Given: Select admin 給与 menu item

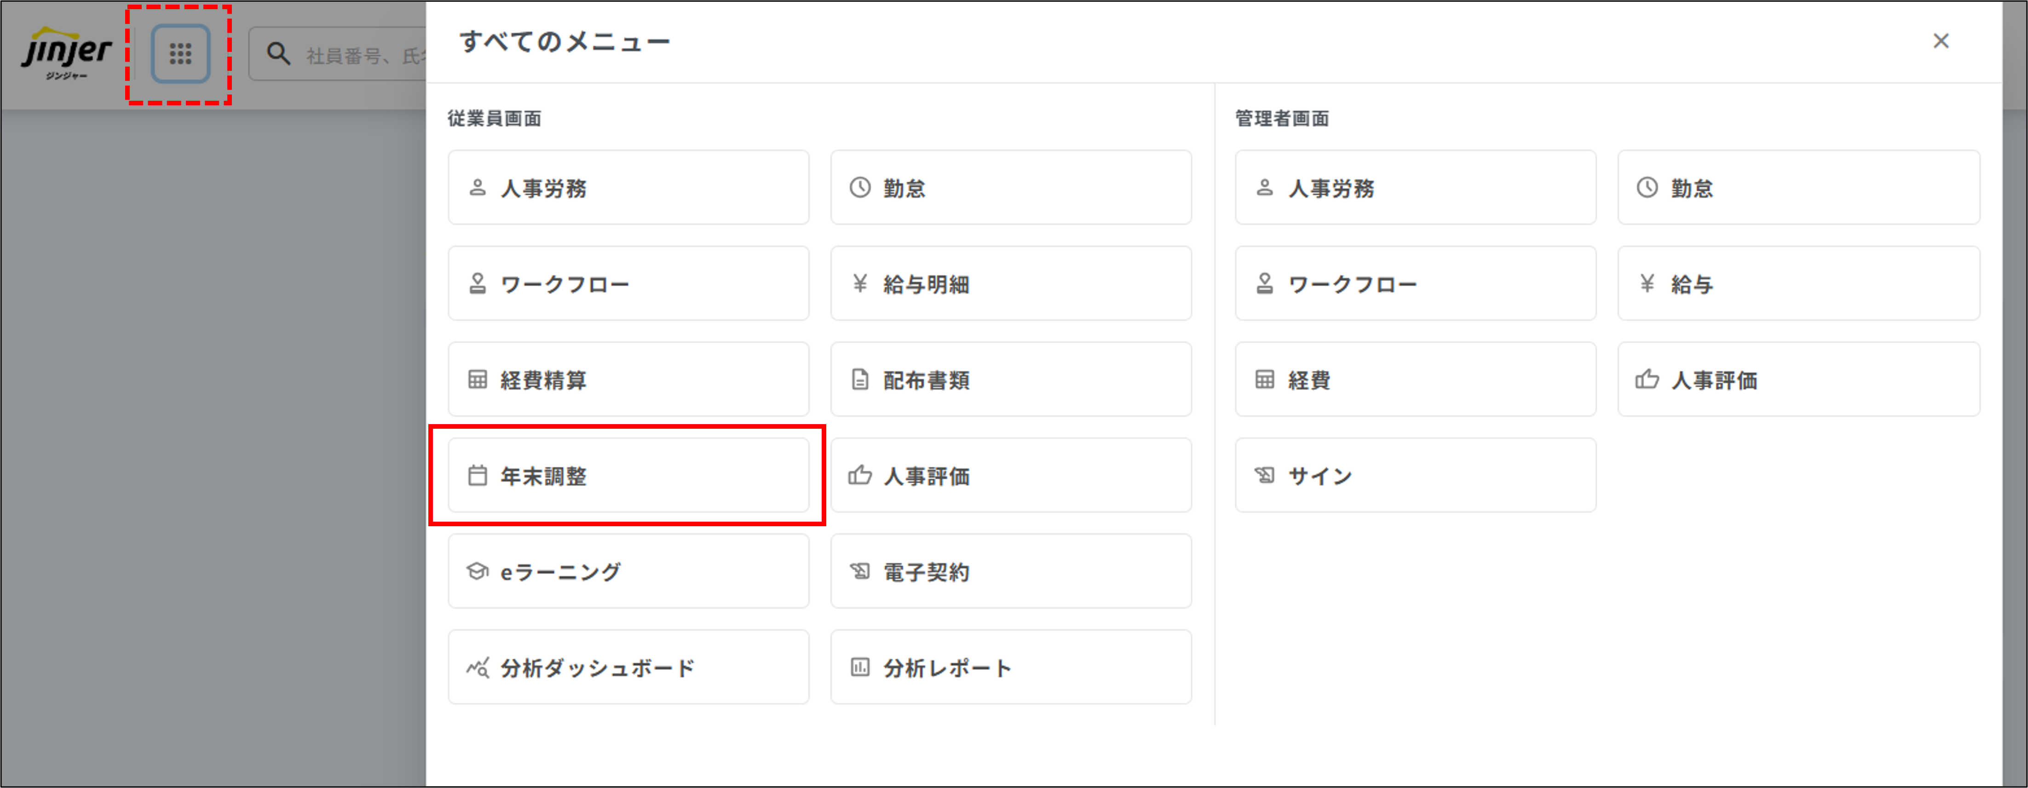Looking at the screenshot, I should (x=1798, y=284).
